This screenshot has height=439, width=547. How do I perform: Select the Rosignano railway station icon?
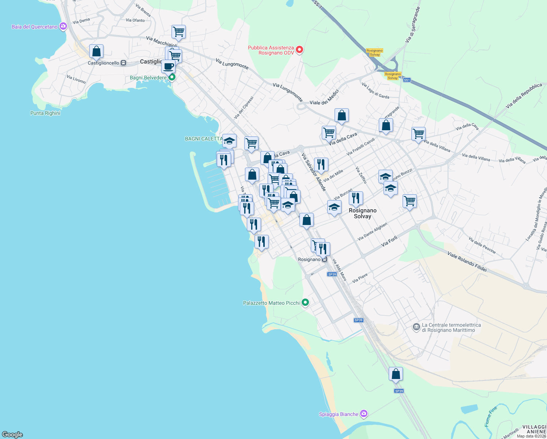[324, 259]
